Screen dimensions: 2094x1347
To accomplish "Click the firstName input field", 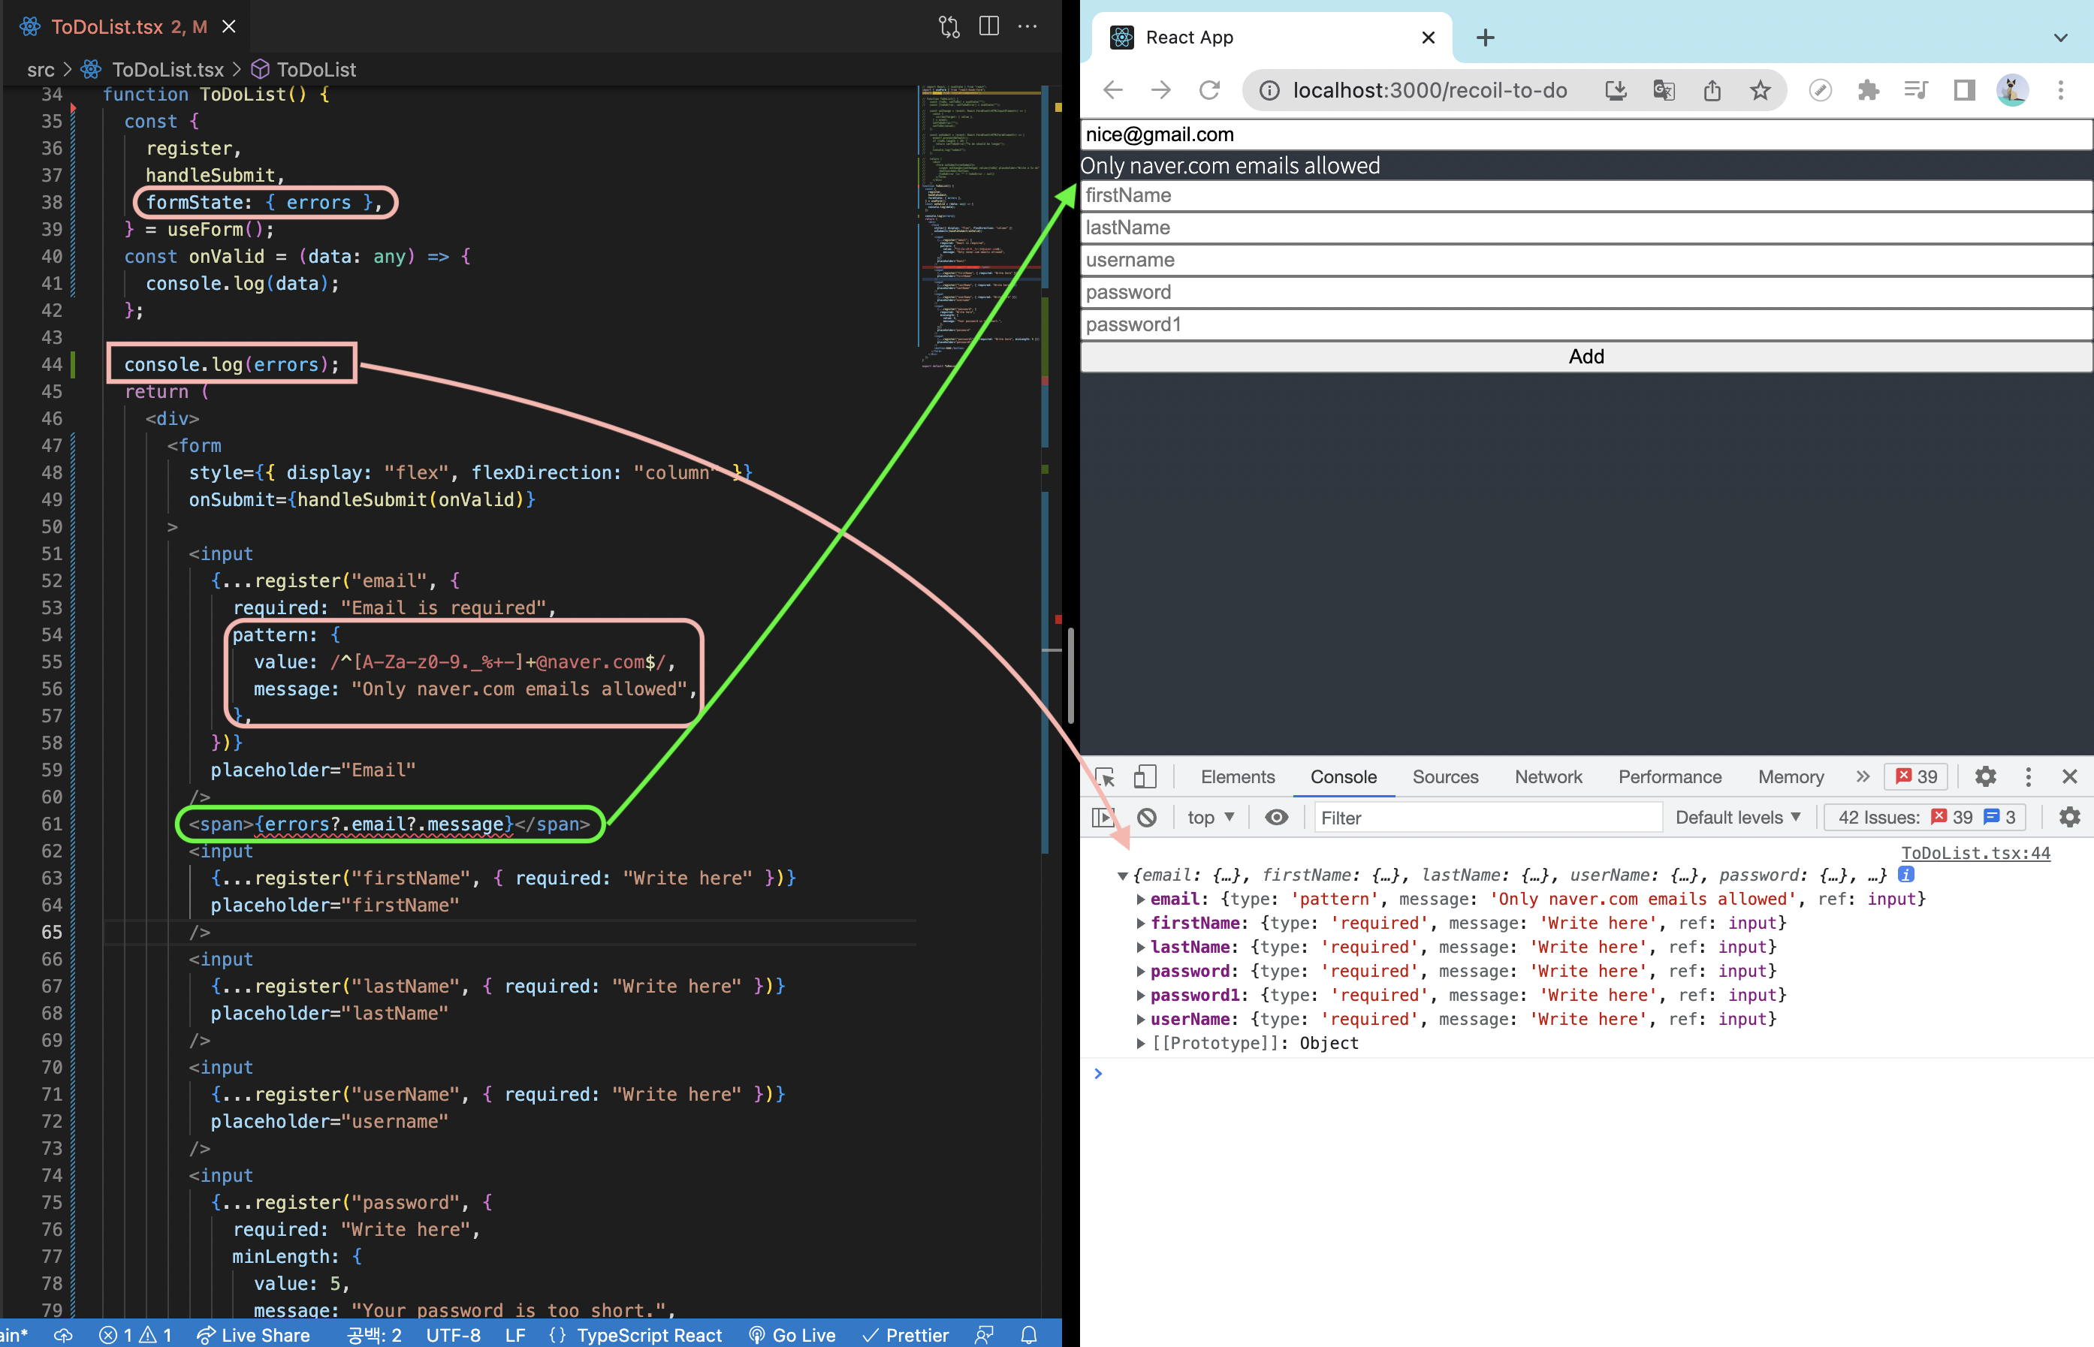I will pyautogui.click(x=1585, y=196).
